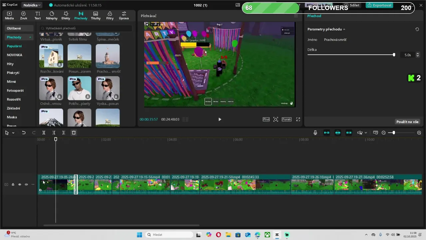Screen dimensions: 426x240
Task: Click the transition search field
Action: [x=85, y=28]
